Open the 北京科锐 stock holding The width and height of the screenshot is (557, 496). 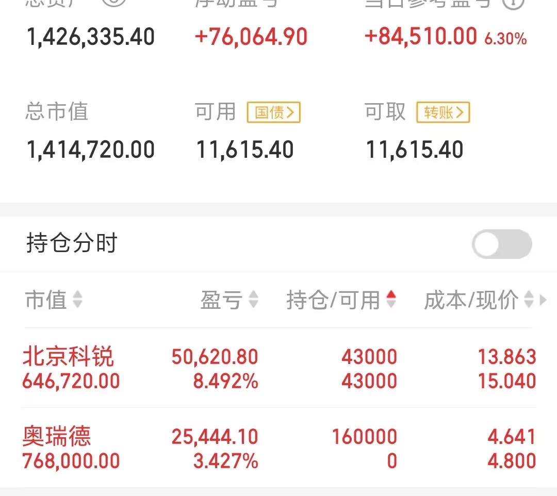68,357
